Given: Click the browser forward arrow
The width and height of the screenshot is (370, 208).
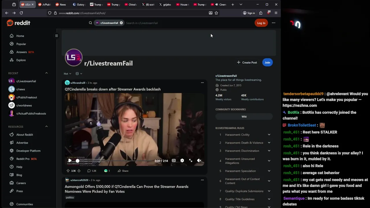Looking at the screenshot, I should pos(14,13).
